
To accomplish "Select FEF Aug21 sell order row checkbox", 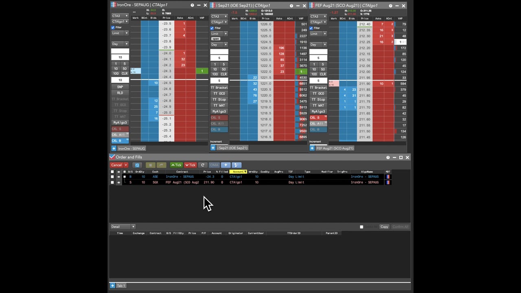I will (x=112, y=182).
